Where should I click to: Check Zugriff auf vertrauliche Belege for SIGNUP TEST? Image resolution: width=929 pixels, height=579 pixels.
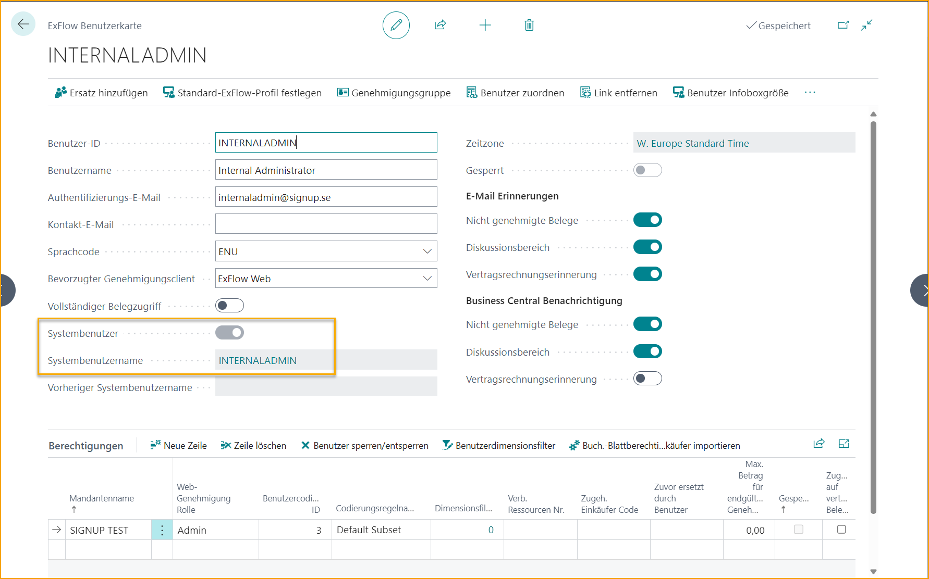pos(841,530)
